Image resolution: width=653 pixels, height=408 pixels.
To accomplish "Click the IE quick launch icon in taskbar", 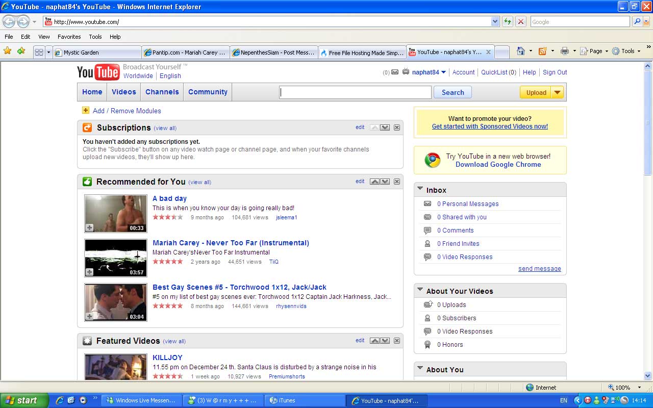I will coord(60,400).
